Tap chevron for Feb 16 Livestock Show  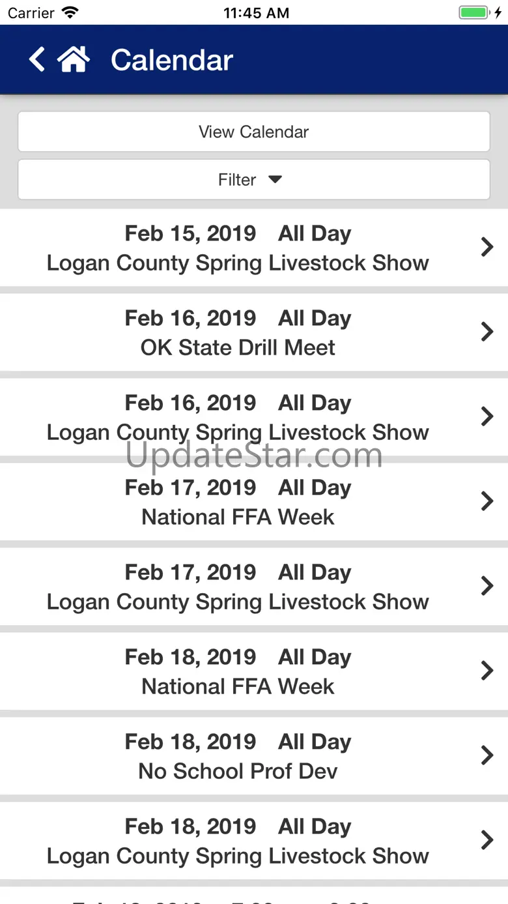pos(487,417)
